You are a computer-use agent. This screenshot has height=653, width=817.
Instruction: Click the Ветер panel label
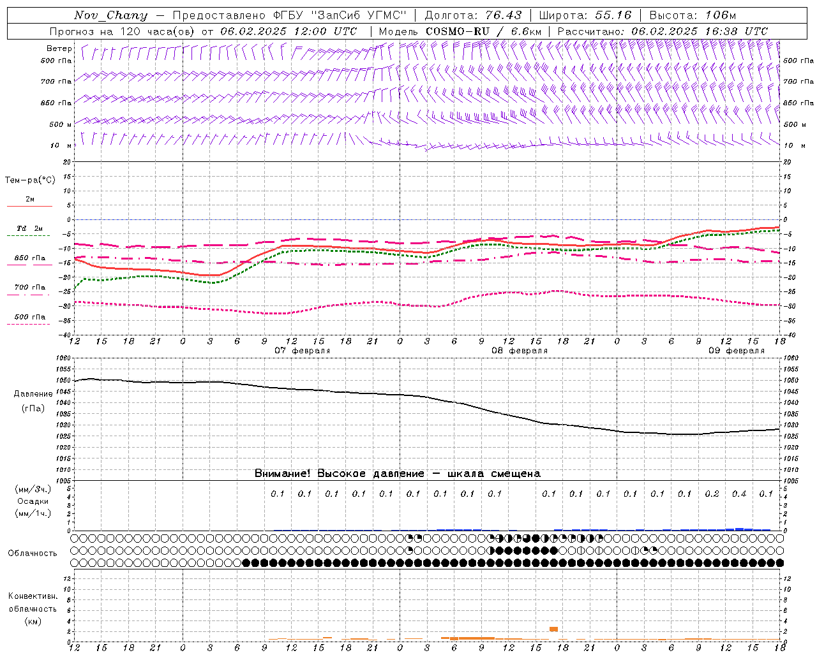tap(59, 48)
